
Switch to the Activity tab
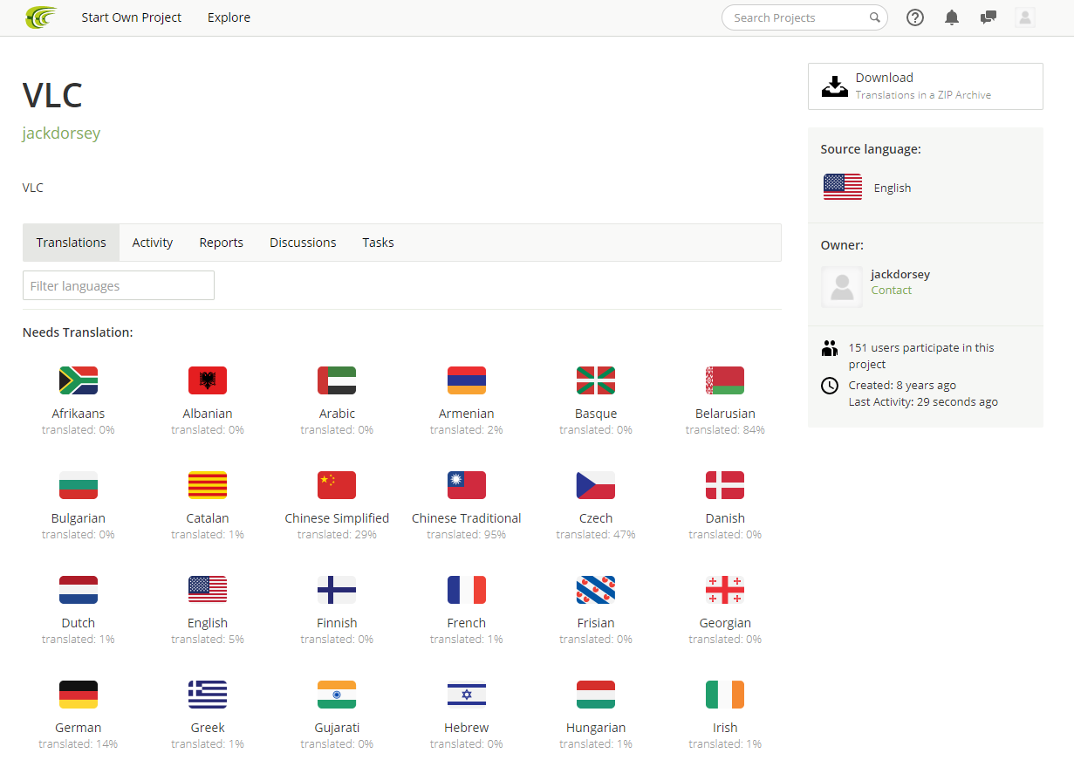point(153,243)
